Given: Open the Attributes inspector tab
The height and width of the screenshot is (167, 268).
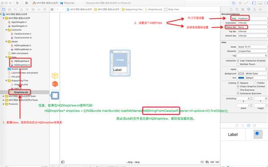Looking at the screenshot, I should point(249,9).
